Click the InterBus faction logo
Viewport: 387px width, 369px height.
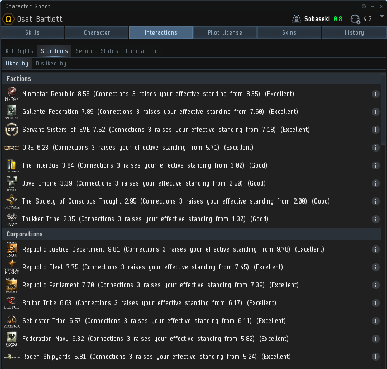coord(12,165)
